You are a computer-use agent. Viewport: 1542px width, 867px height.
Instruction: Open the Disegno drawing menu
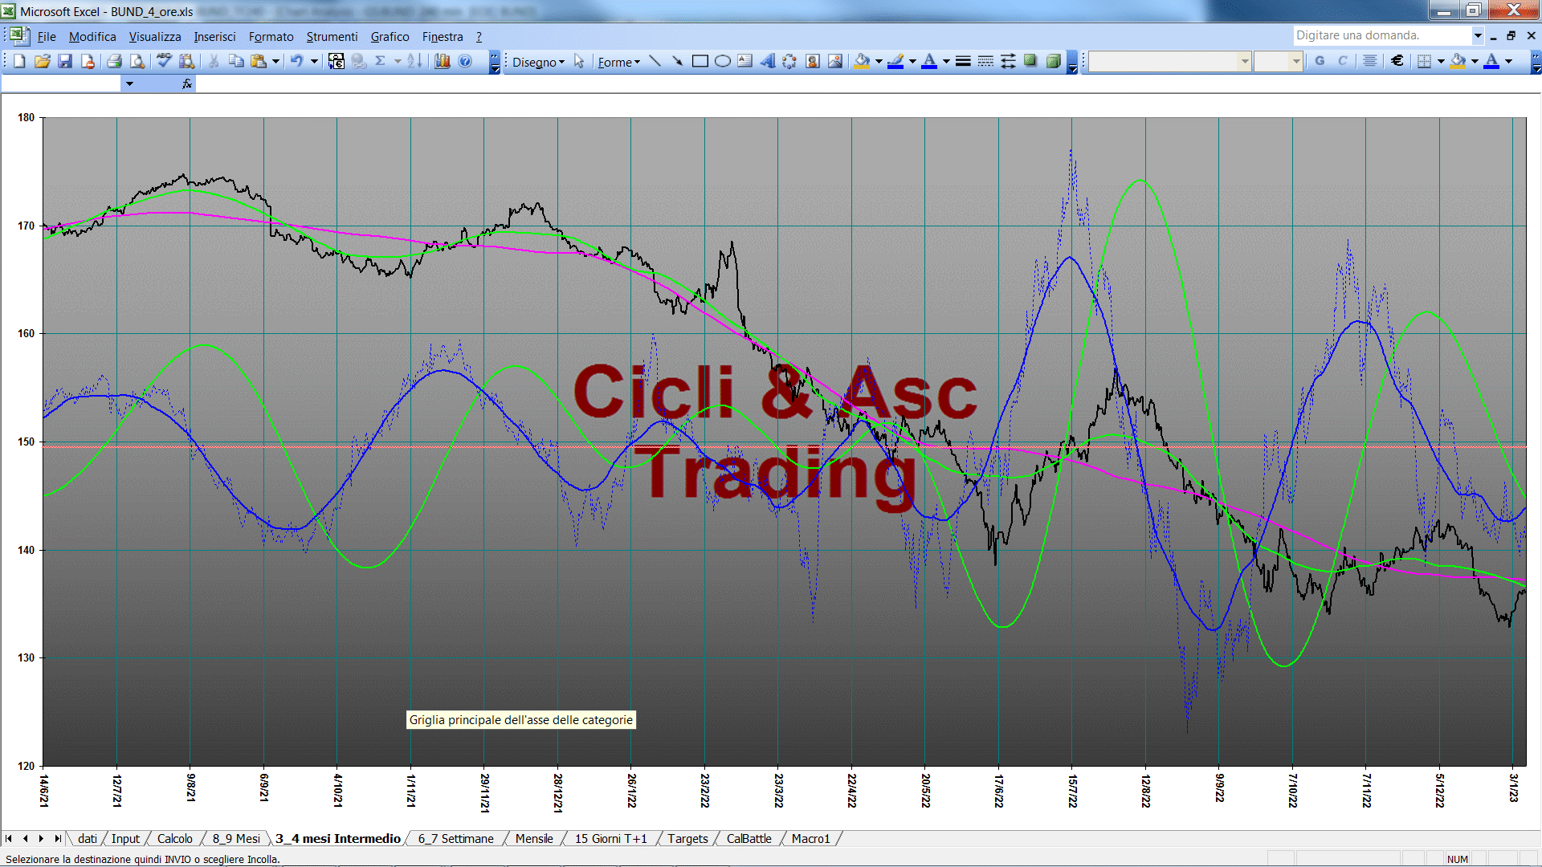pos(538,62)
